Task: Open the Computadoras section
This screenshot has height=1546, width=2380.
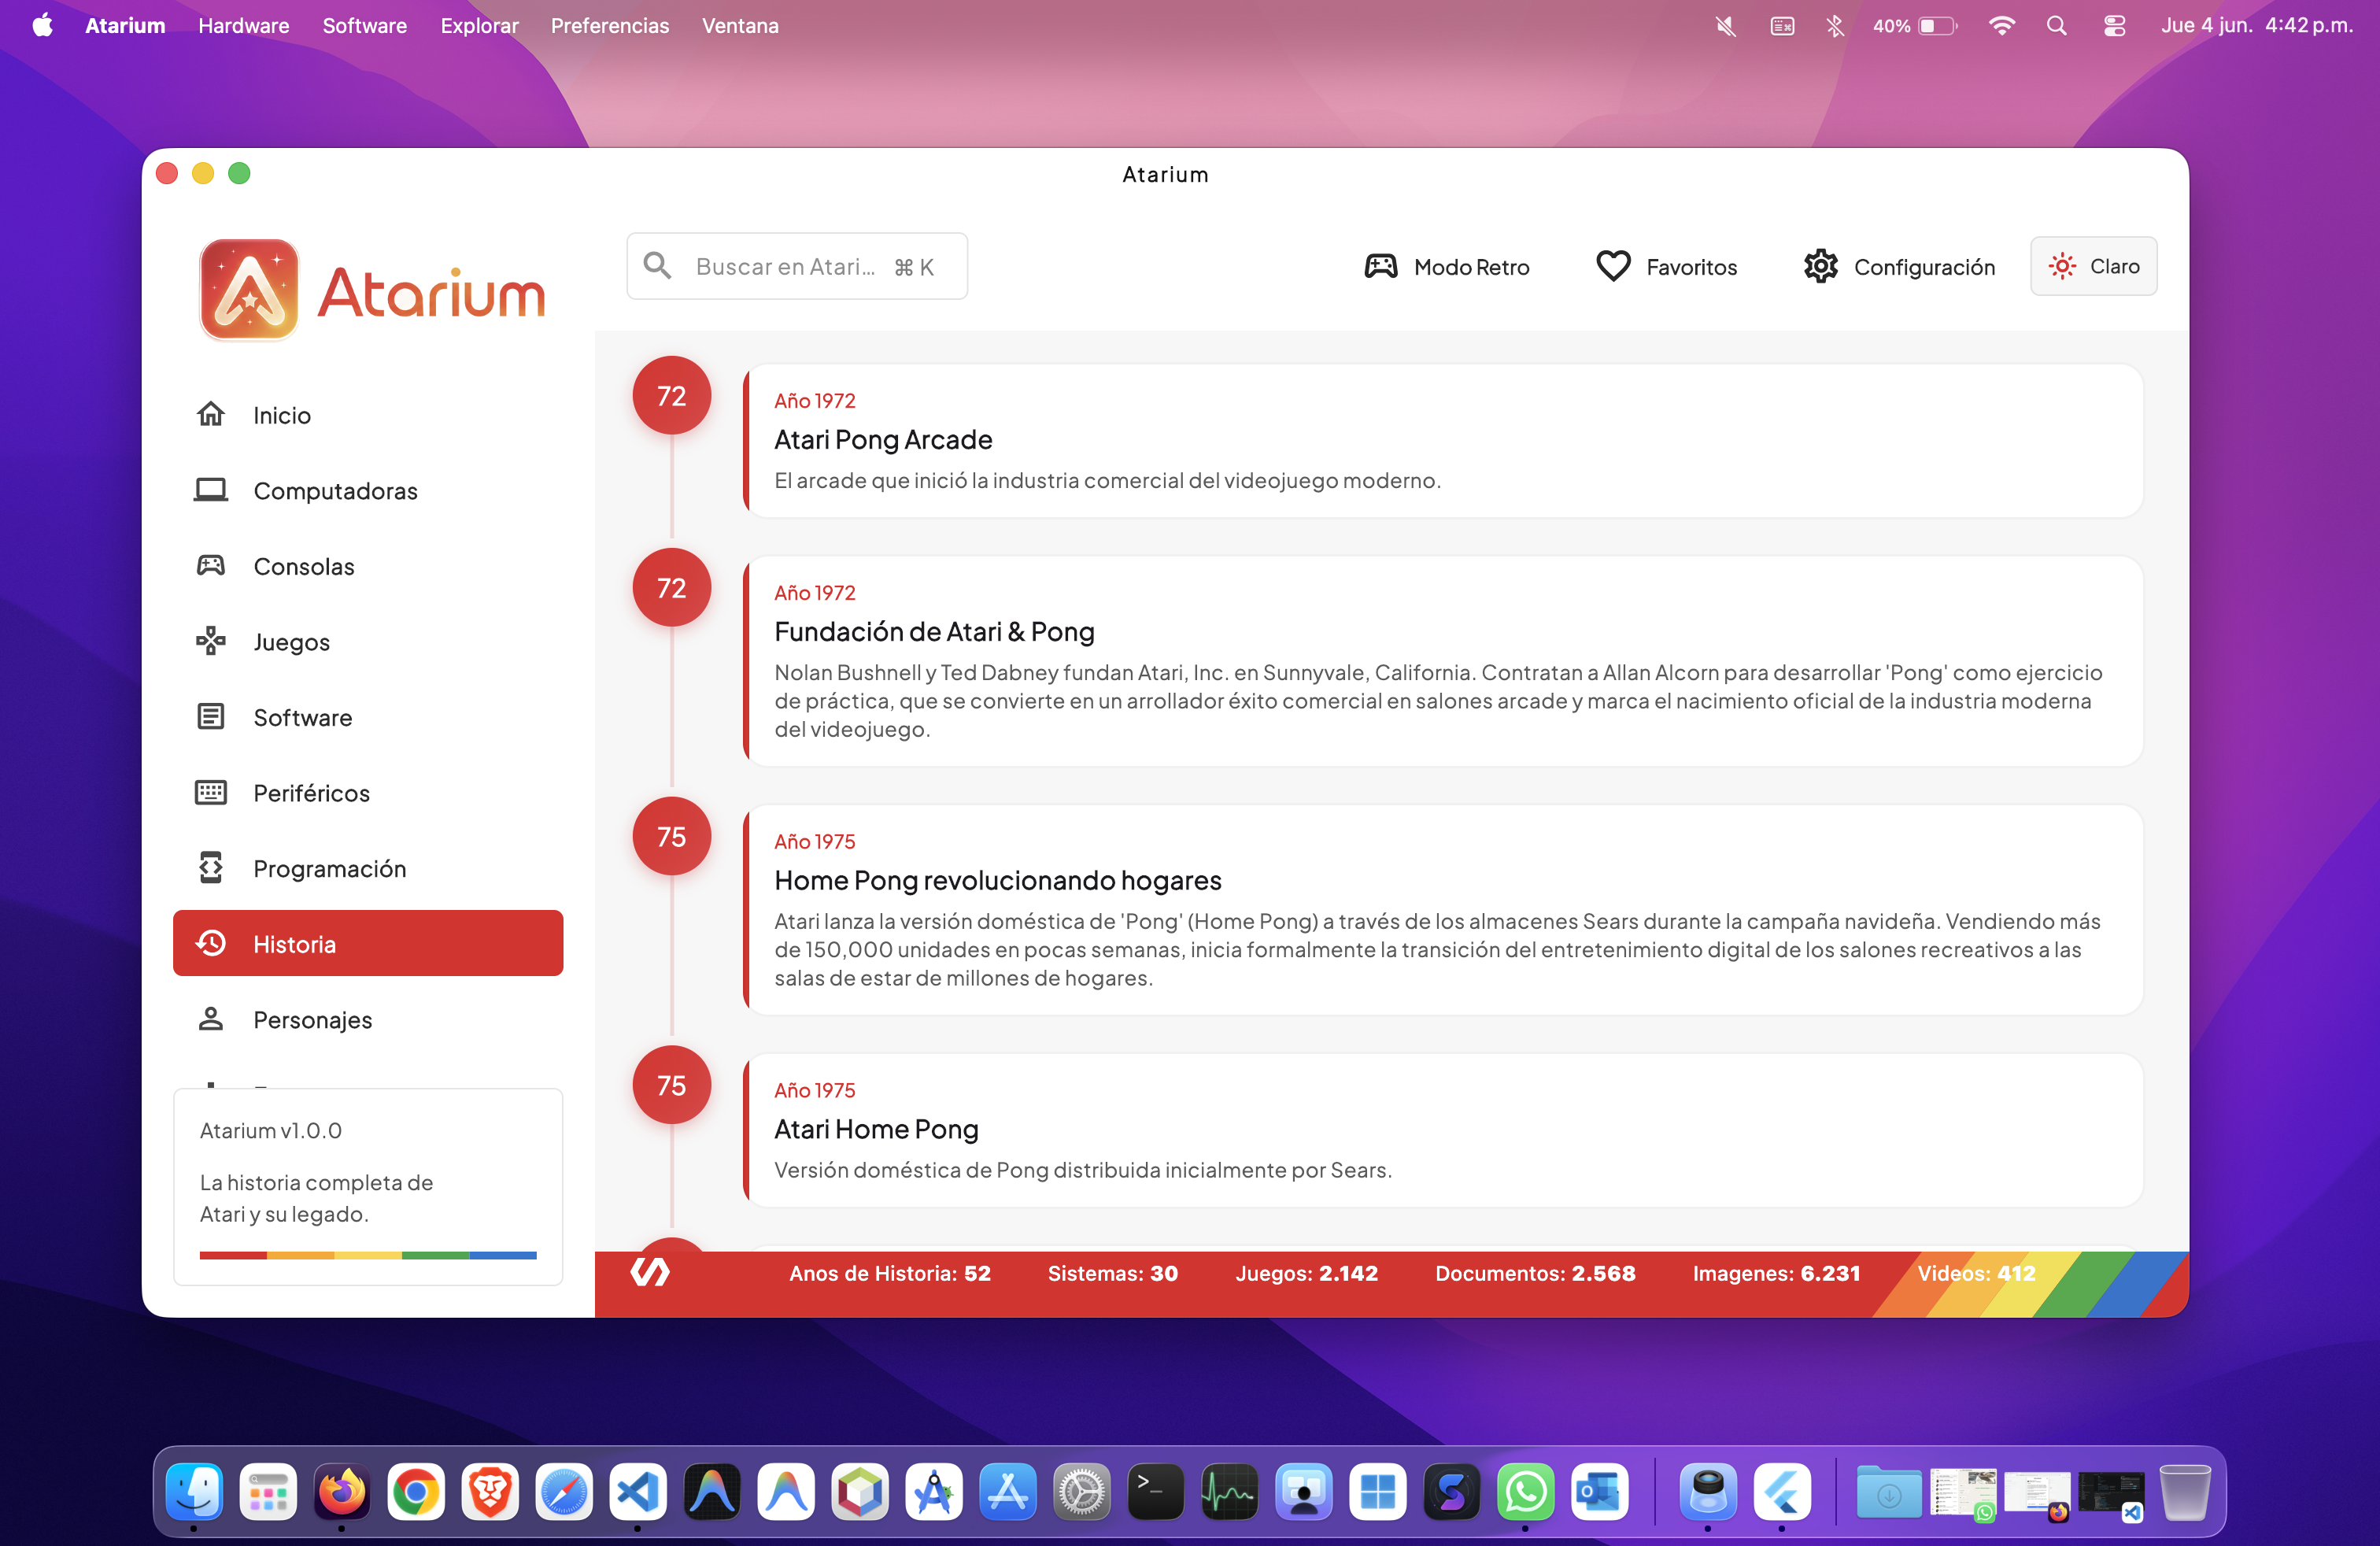Action: [368, 490]
